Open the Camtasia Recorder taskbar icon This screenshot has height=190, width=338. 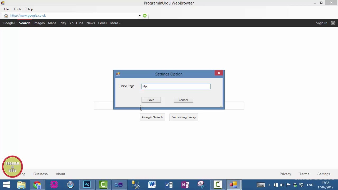pyautogui.click(x=218, y=185)
